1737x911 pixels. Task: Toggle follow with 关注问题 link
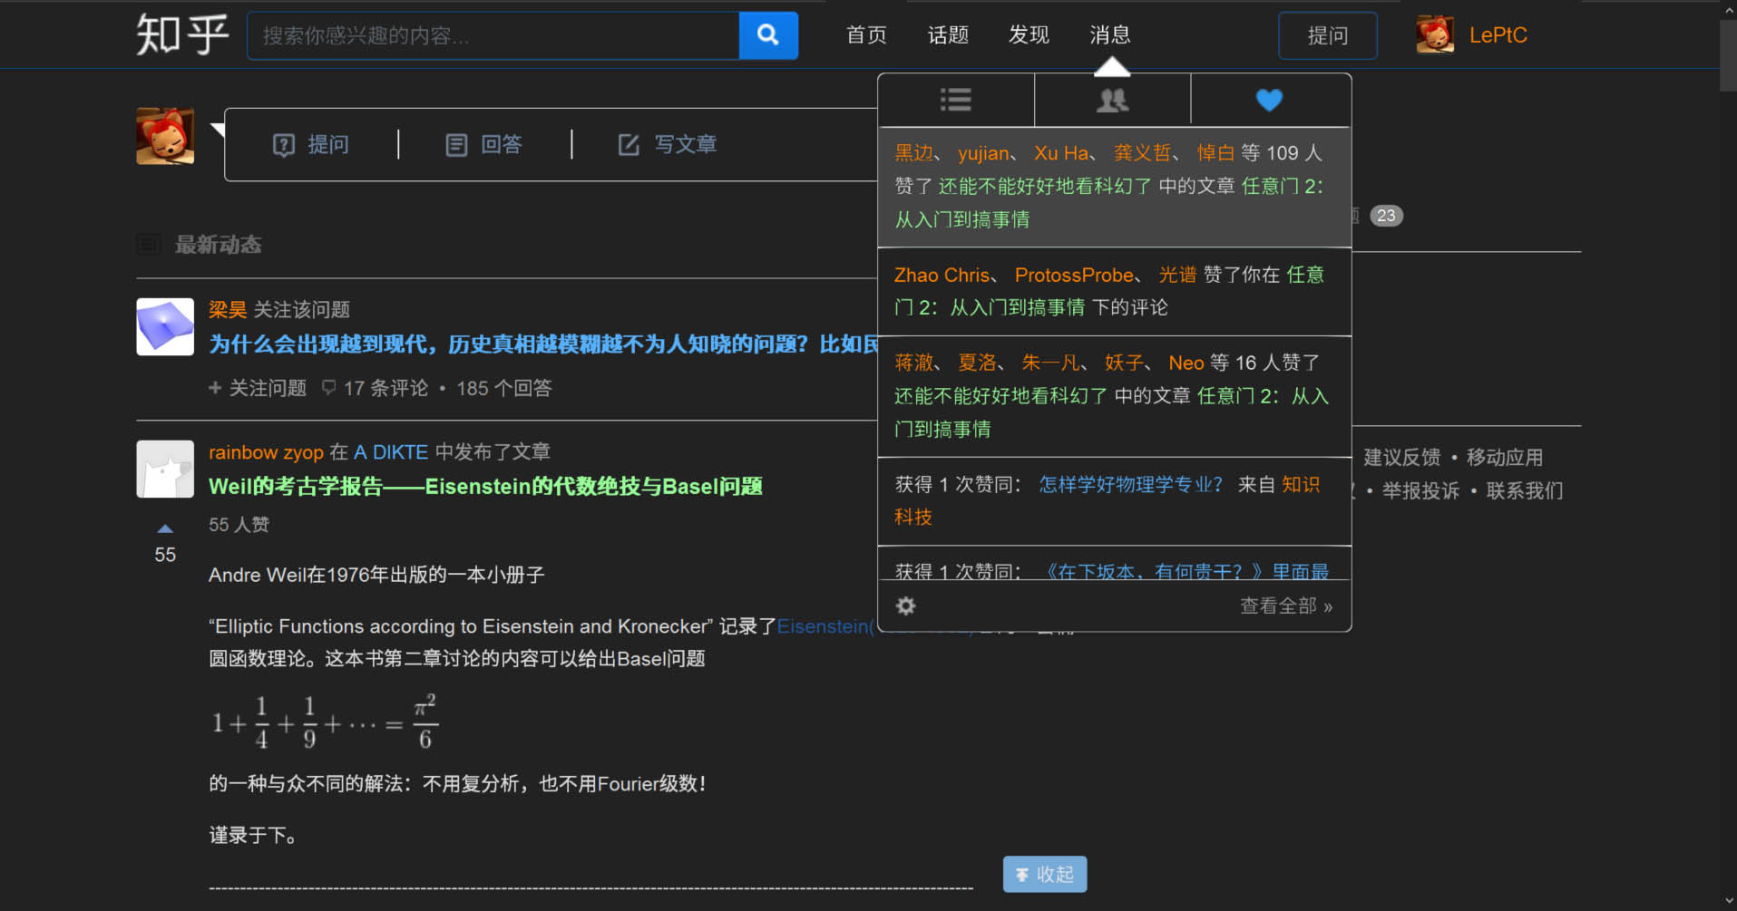(258, 388)
